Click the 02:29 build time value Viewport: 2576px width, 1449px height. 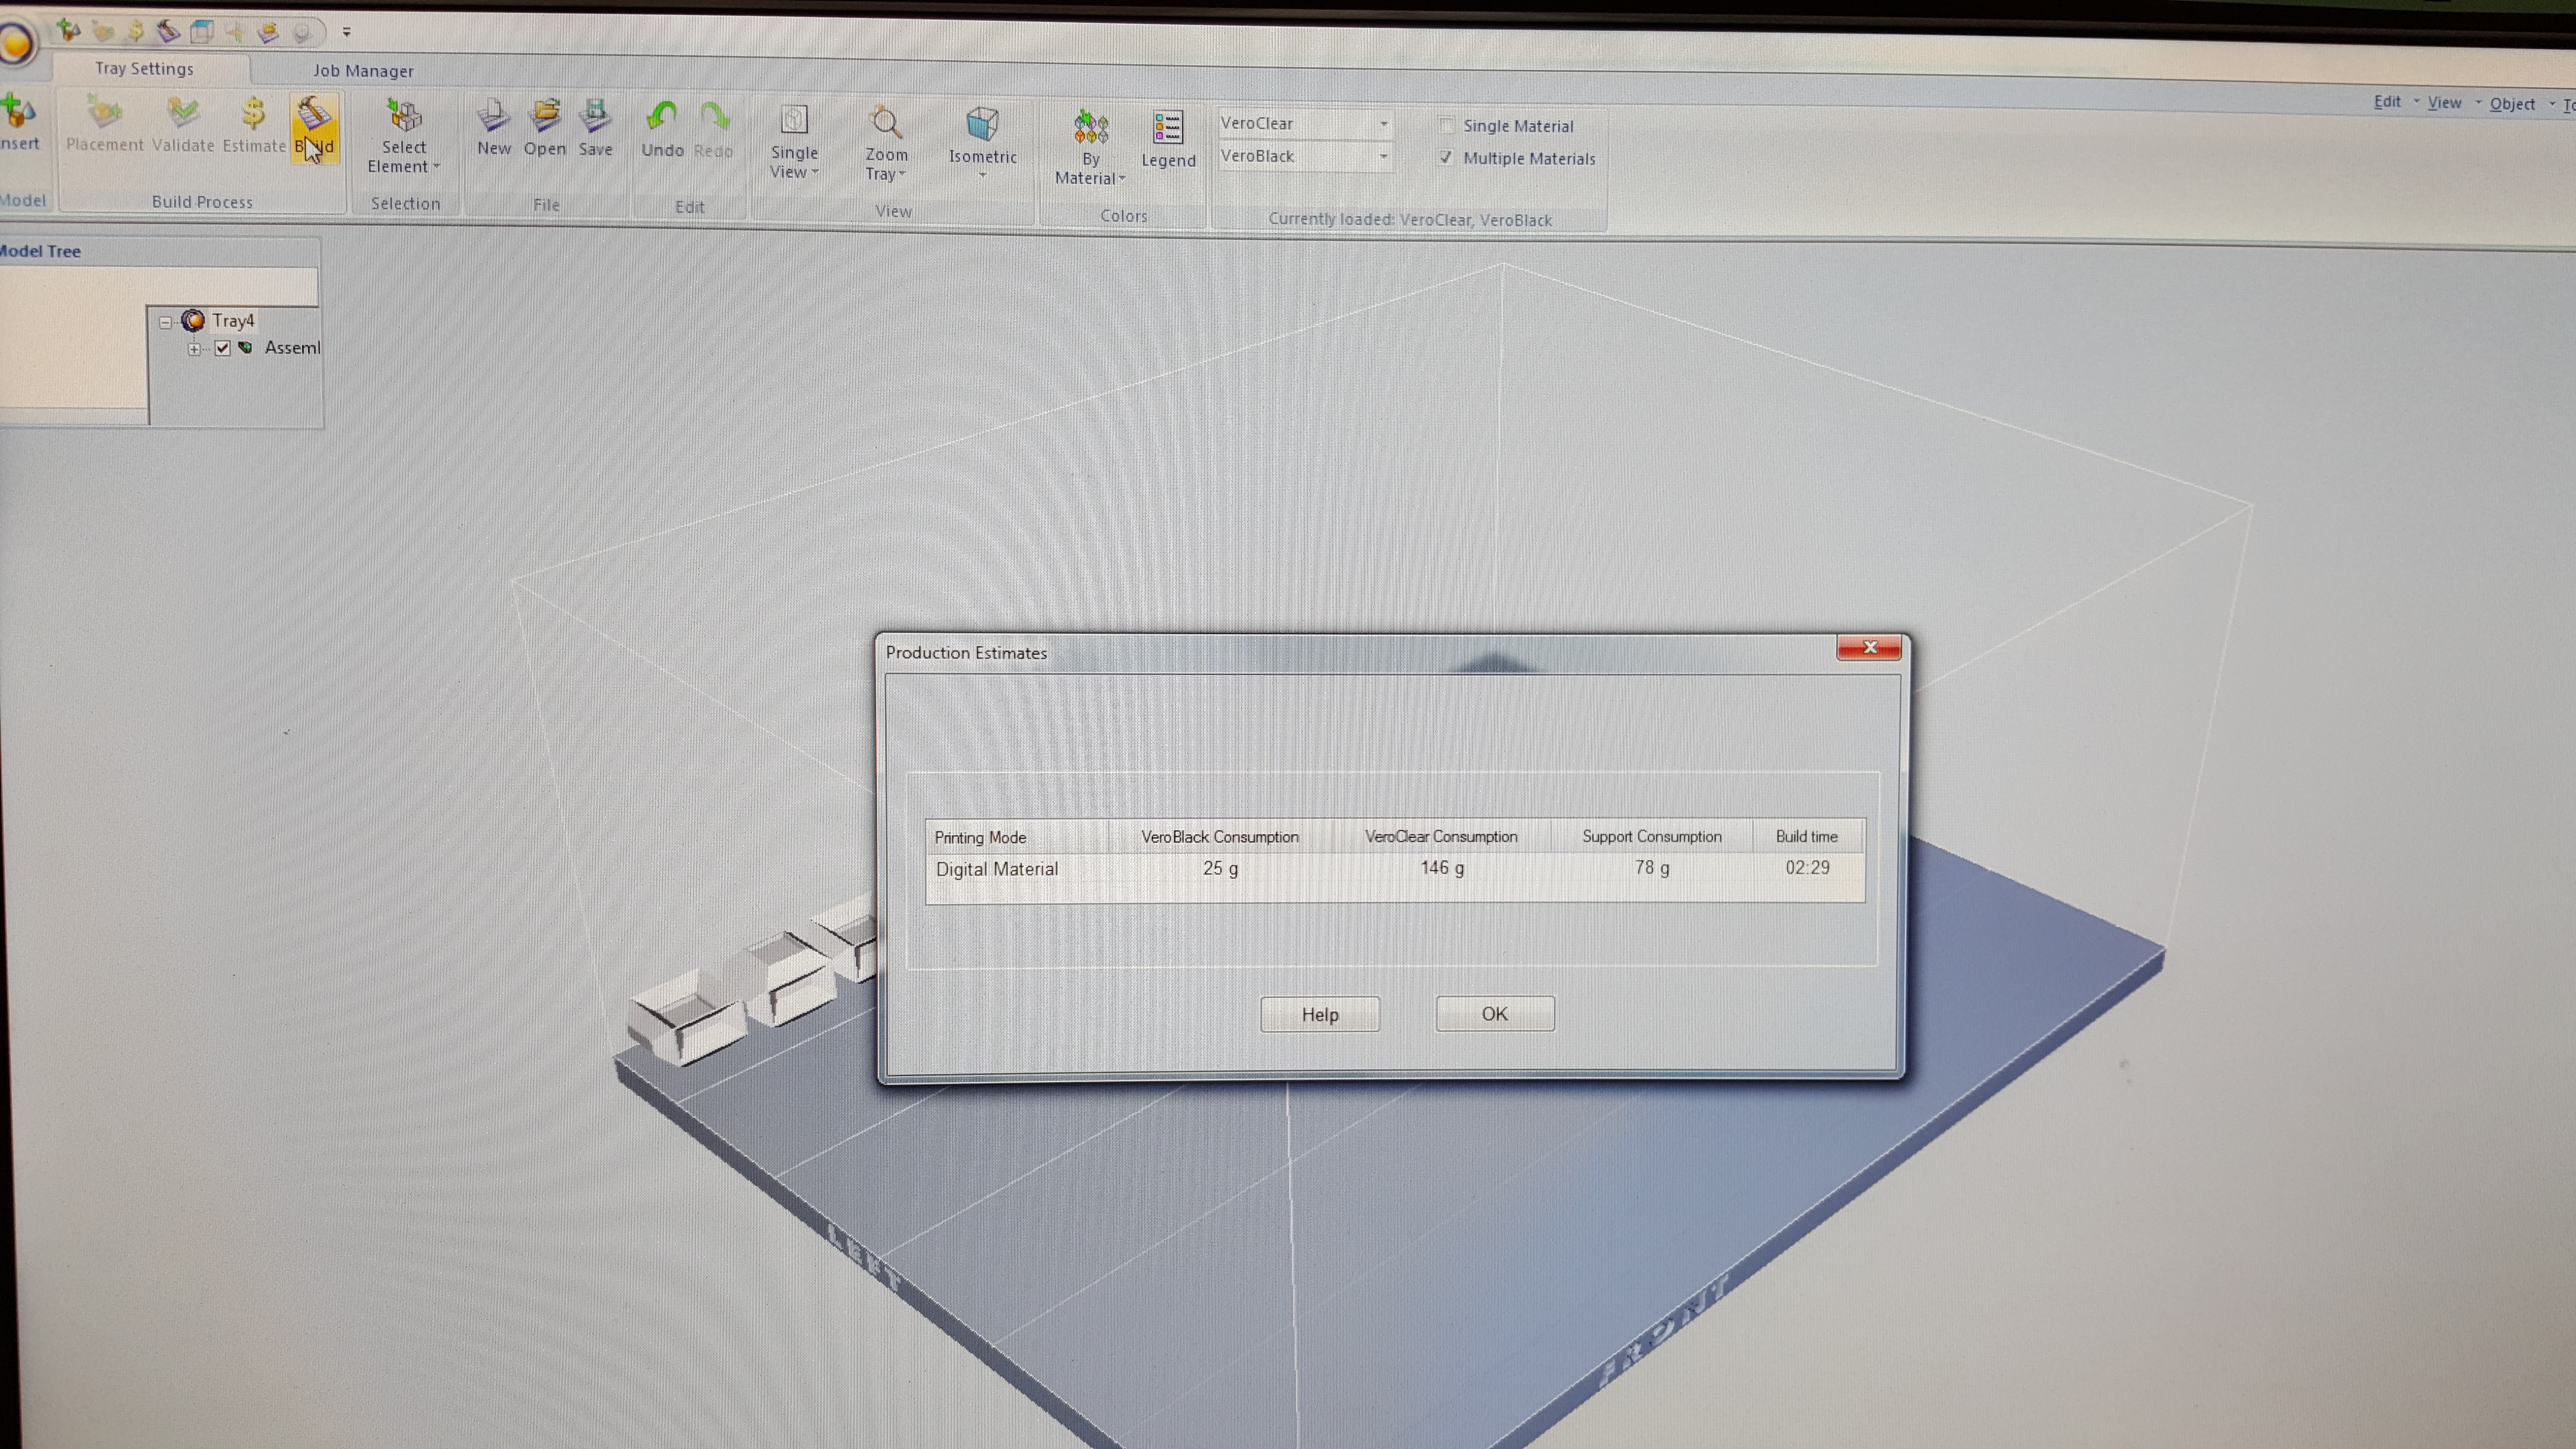tap(1808, 867)
